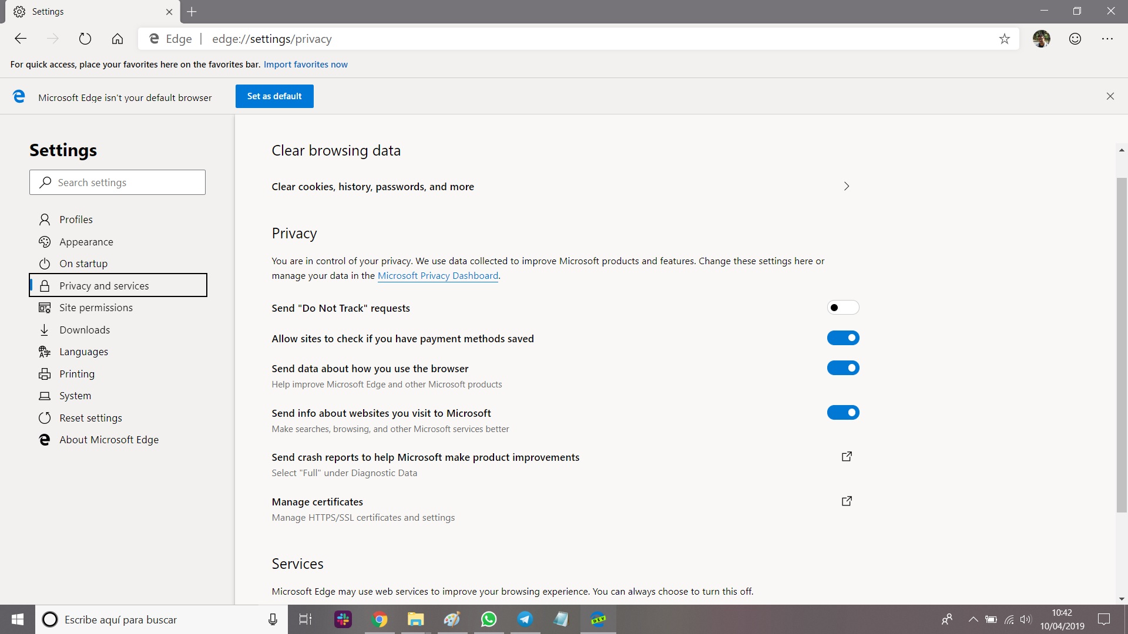Add this page to favorites star
Screen dimensions: 1128x634
point(1005,39)
